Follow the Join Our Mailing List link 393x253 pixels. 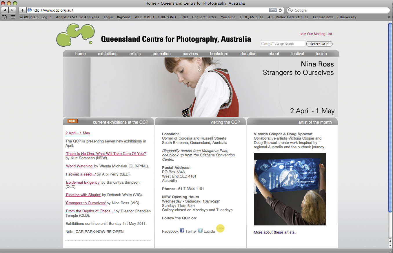tap(316, 34)
